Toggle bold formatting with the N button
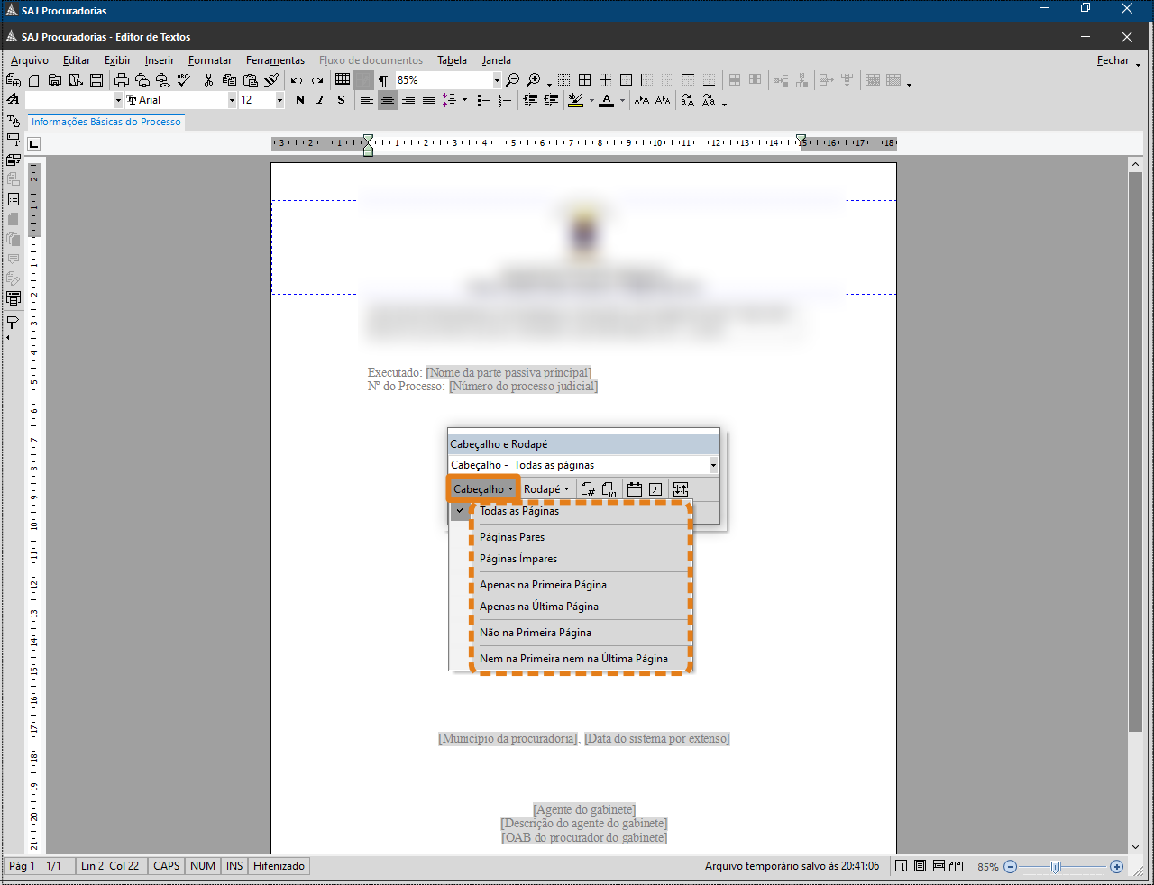This screenshot has width=1154, height=885. pyautogui.click(x=300, y=100)
